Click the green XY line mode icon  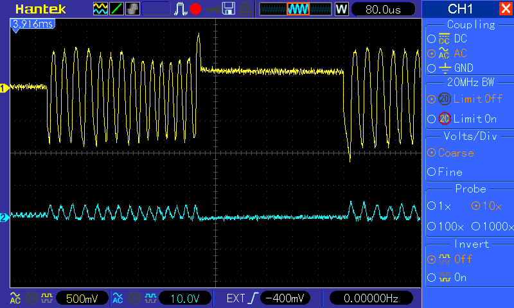(x=116, y=9)
